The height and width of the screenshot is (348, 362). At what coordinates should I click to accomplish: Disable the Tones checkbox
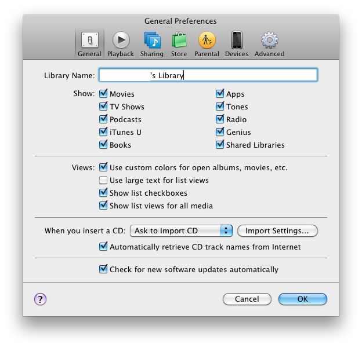point(220,106)
